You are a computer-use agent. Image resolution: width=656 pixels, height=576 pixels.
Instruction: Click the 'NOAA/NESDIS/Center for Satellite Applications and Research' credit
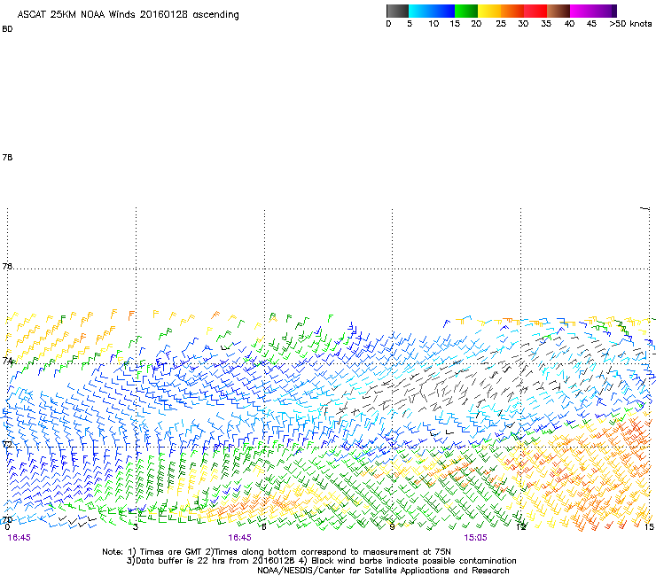[x=383, y=571]
